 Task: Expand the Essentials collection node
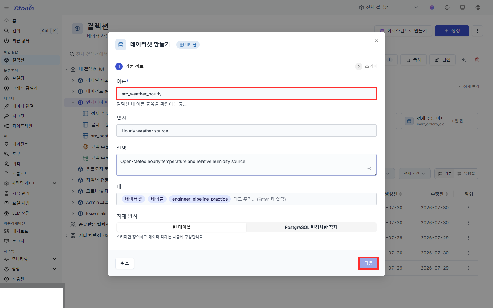click(73, 213)
